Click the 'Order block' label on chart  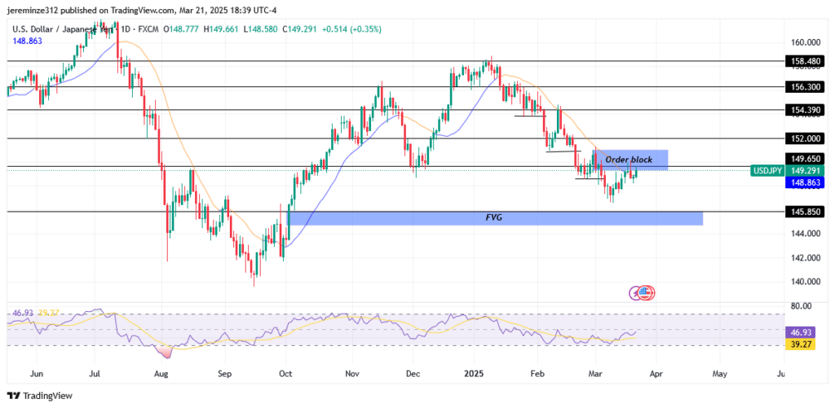tap(629, 160)
